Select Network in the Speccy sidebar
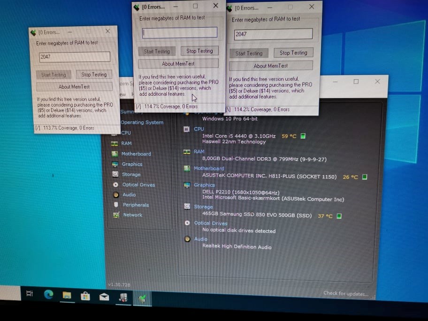The height and width of the screenshot is (321, 428). pos(133,215)
